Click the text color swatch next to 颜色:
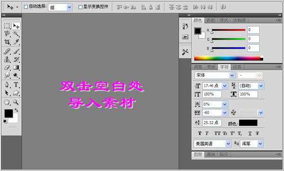284x171 pixels. [x=248, y=123]
